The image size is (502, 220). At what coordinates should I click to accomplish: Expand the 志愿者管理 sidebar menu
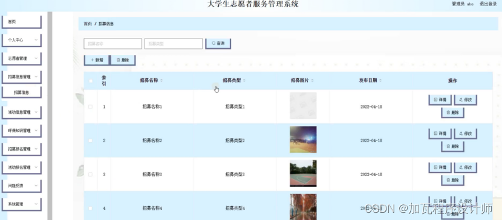click(x=21, y=58)
